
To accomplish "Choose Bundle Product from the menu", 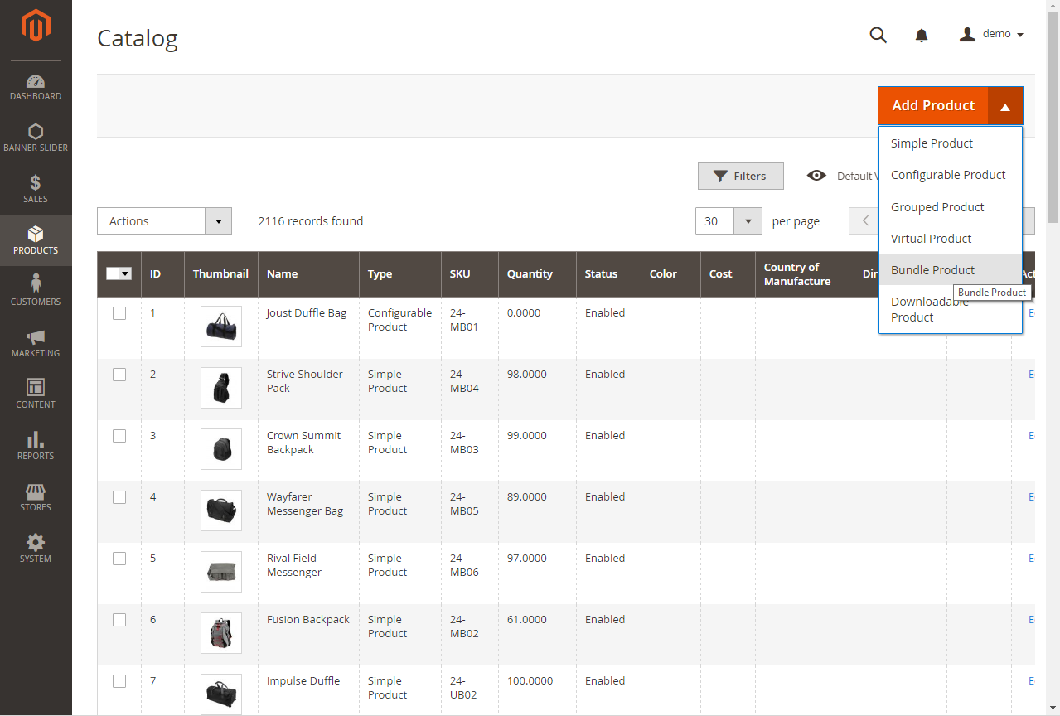I will click(932, 270).
